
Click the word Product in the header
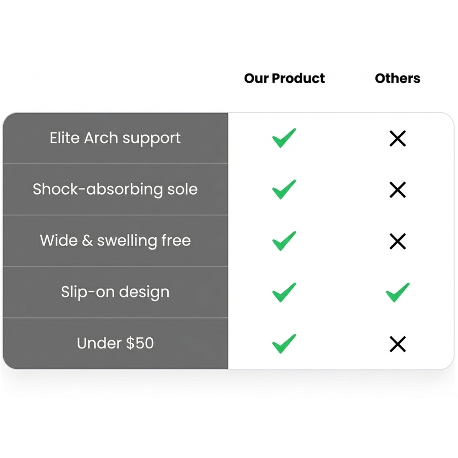click(x=298, y=78)
